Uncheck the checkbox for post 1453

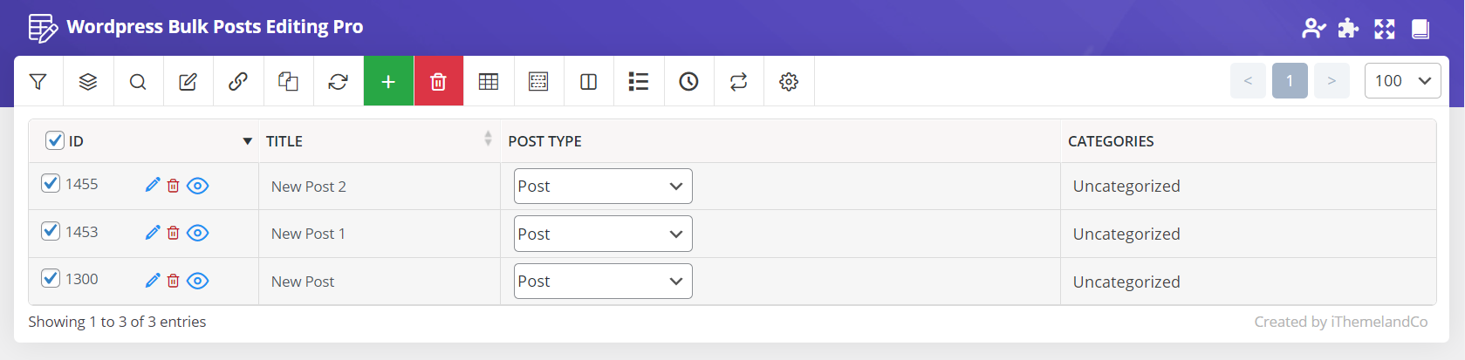pos(51,231)
